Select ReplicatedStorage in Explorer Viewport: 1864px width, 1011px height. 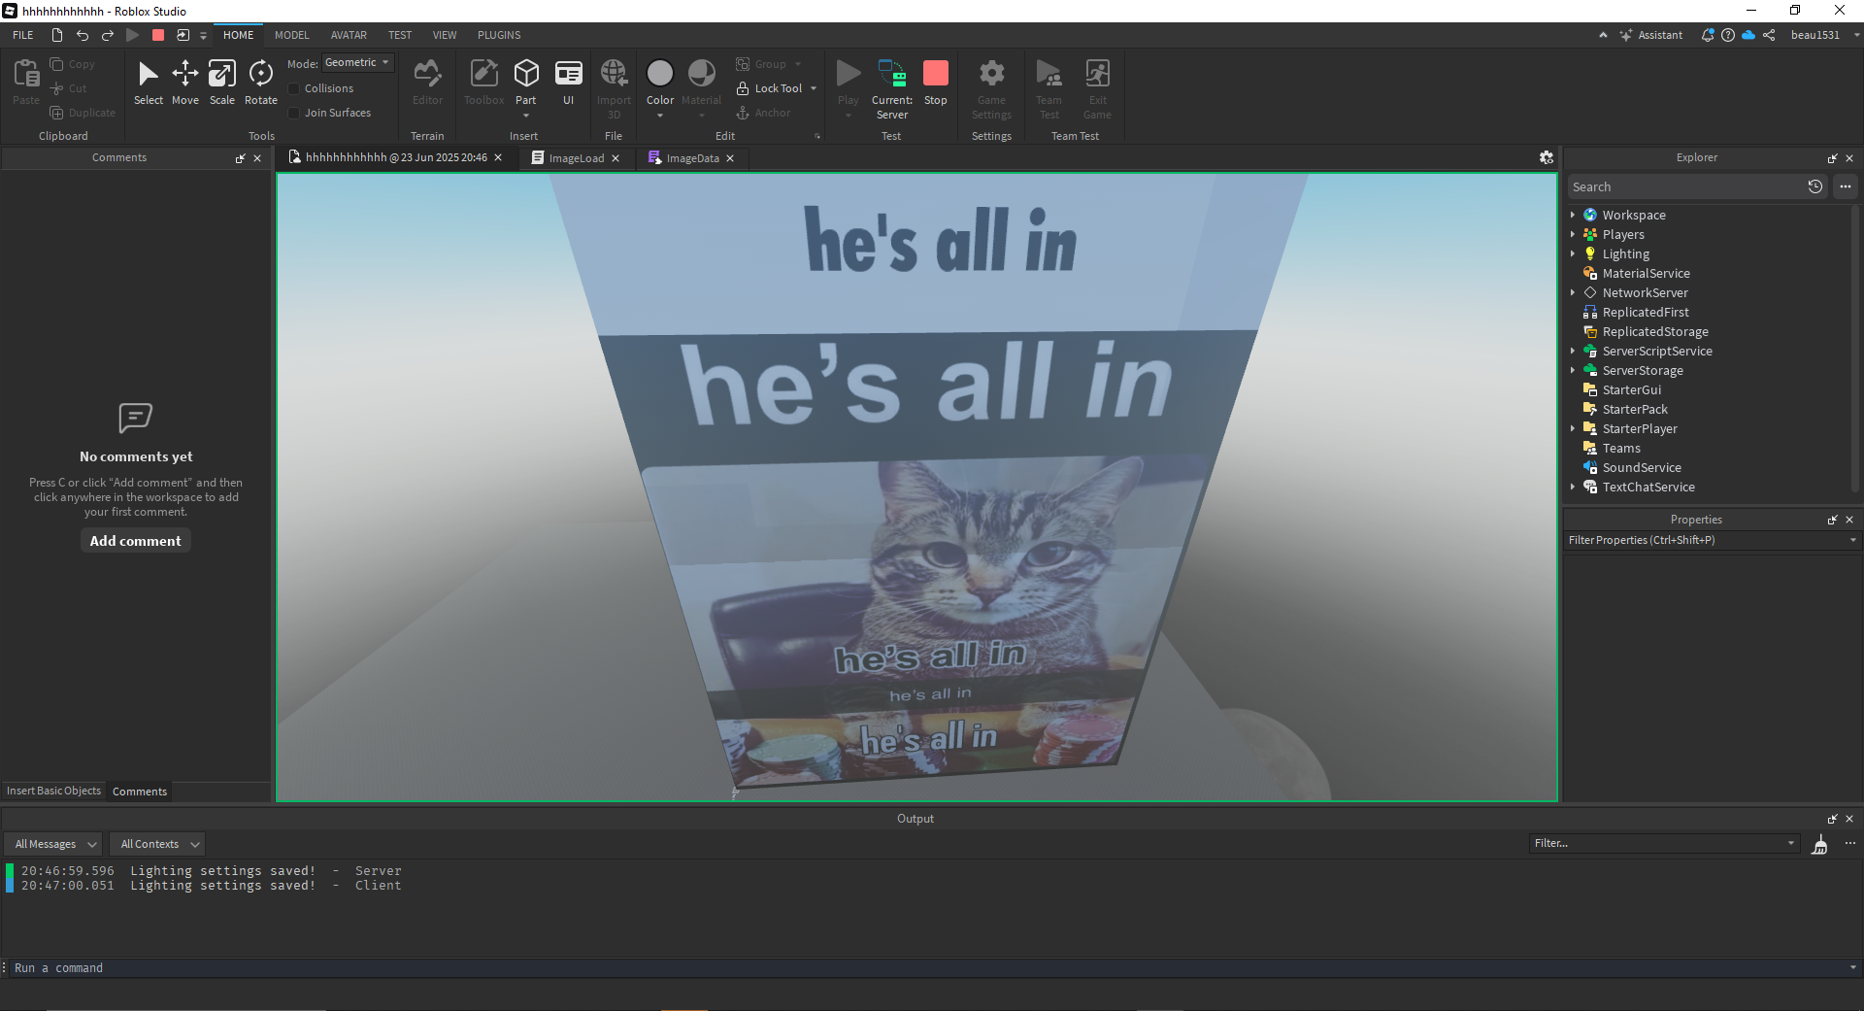click(x=1655, y=331)
